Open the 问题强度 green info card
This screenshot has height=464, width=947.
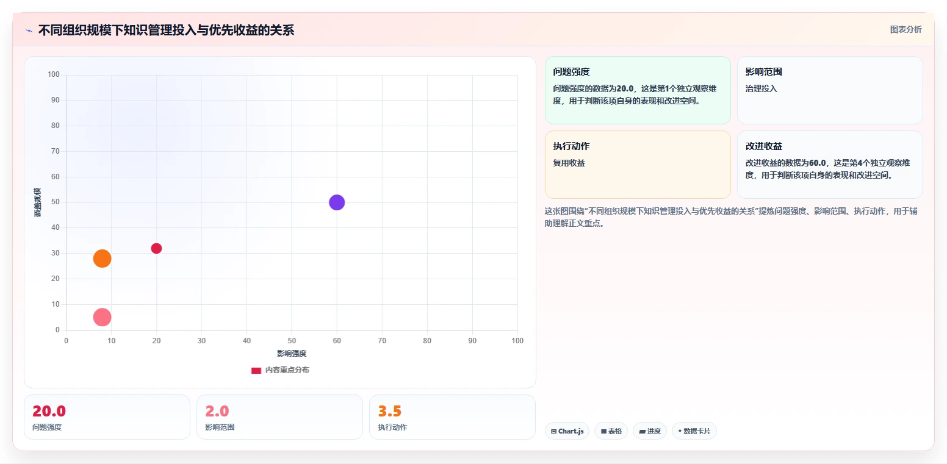(x=638, y=90)
